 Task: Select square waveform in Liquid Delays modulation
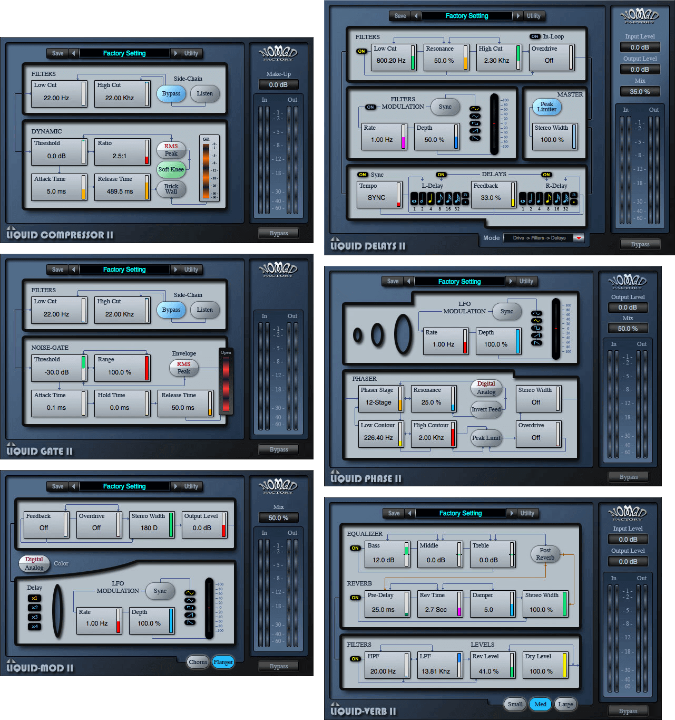point(475,123)
